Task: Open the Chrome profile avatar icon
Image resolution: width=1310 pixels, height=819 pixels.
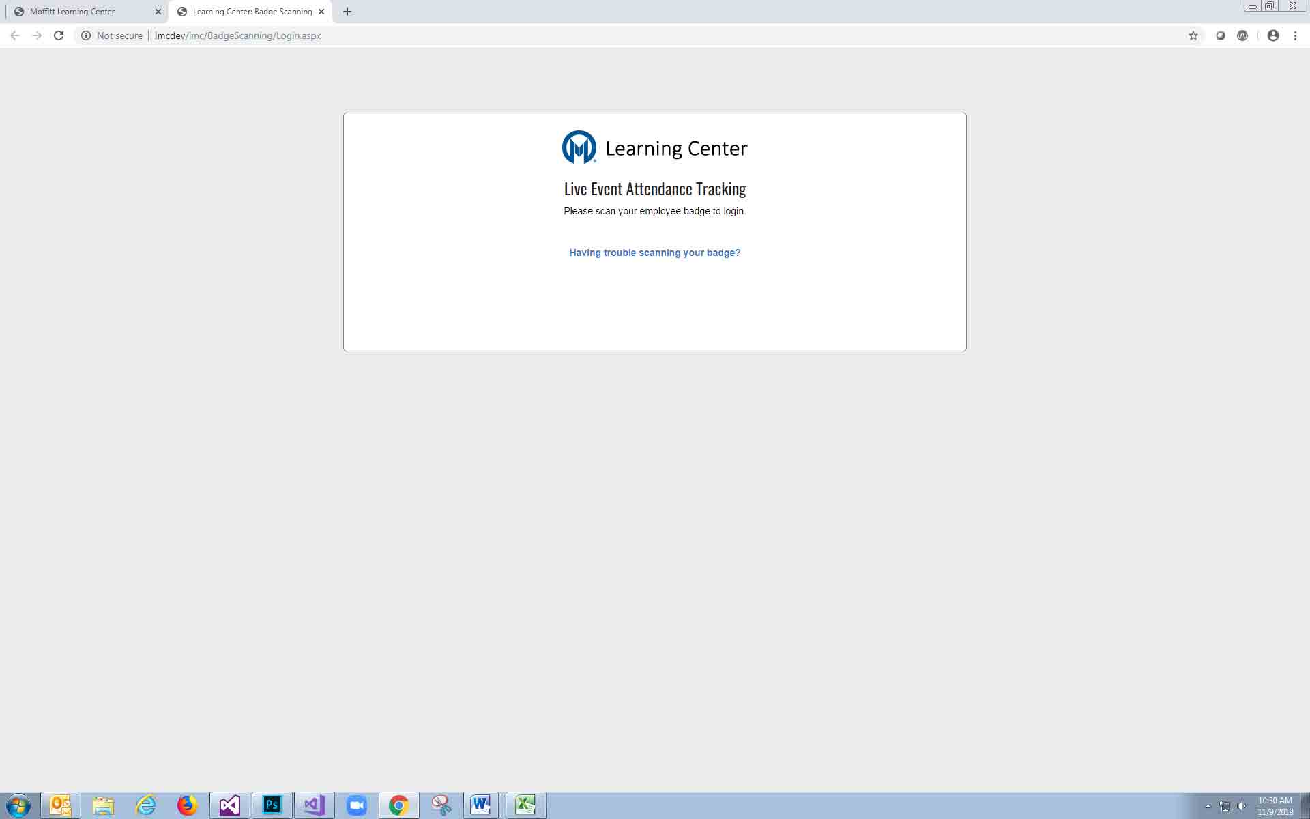Action: point(1272,35)
